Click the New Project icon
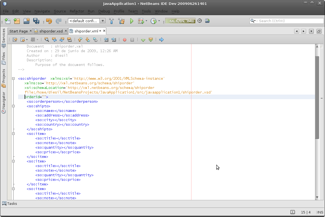Viewport: 325px width, 217px height. 17,21
